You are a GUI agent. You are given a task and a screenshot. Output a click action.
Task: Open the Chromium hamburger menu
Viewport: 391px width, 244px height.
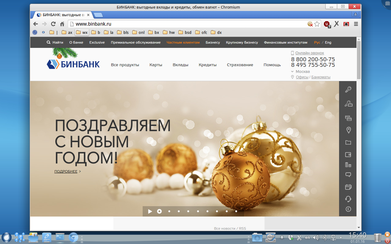point(356,24)
